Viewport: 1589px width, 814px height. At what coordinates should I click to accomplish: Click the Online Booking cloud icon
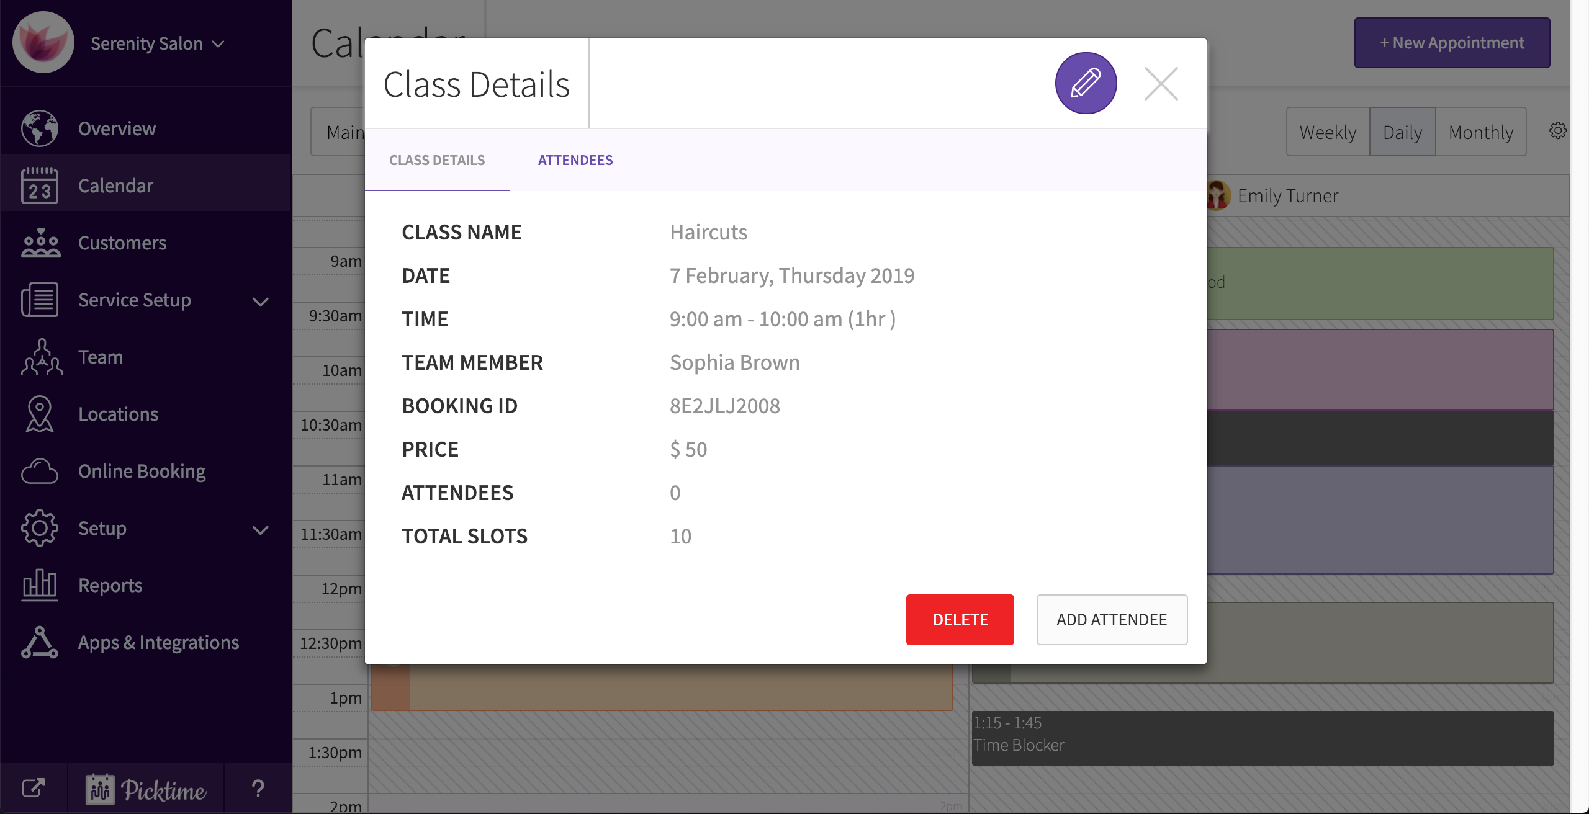click(x=40, y=471)
